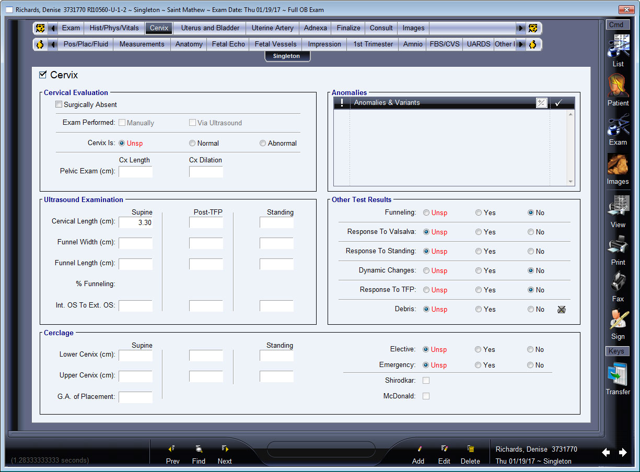Open the Images sidebar icon
Screen dimensions: 640x472
618,164
